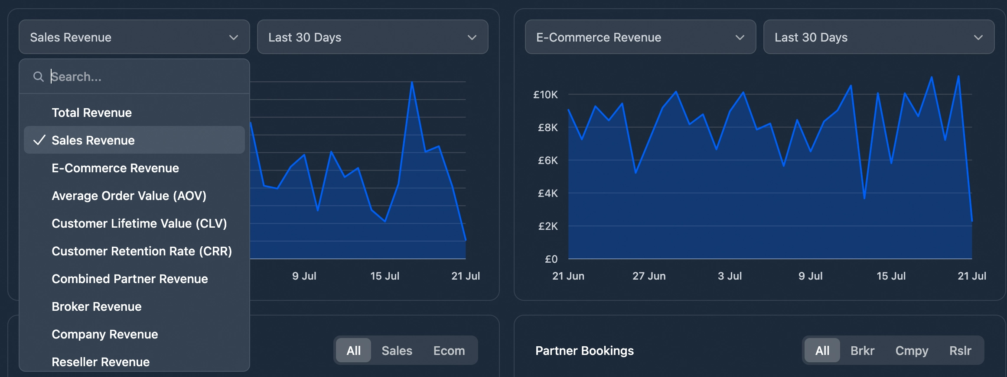This screenshot has width=1007, height=377.
Task: Filter Partner Bookings by Brkr
Action: coord(862,351)
